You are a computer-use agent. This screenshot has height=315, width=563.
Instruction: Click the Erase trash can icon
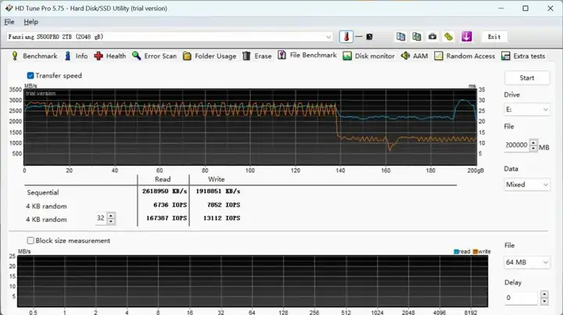click(x=246, y=56)
